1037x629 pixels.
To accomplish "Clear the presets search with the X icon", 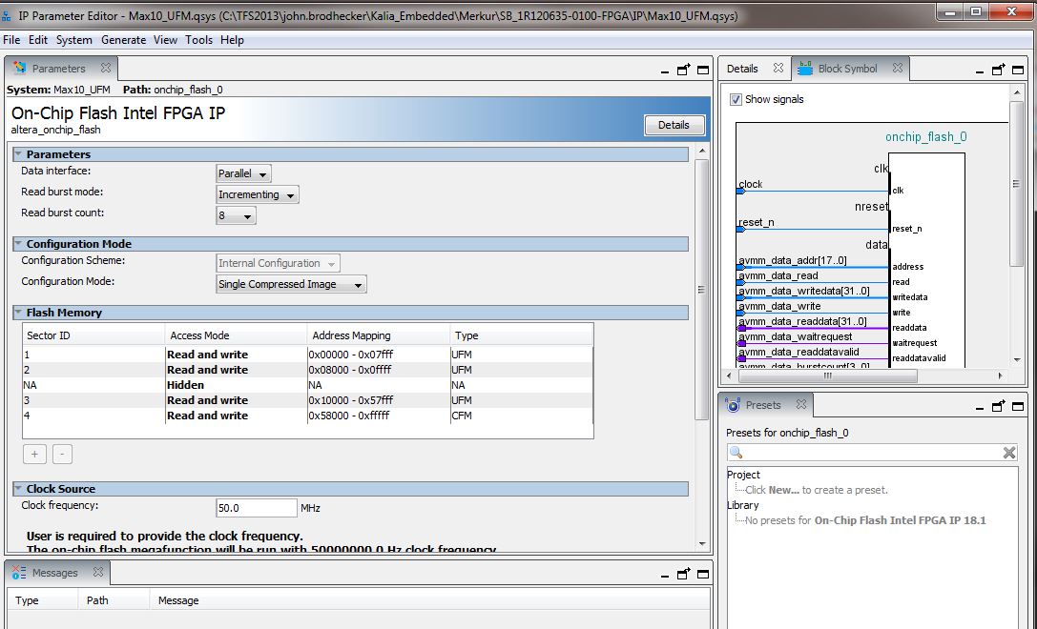I will [x=1009, y=453].
